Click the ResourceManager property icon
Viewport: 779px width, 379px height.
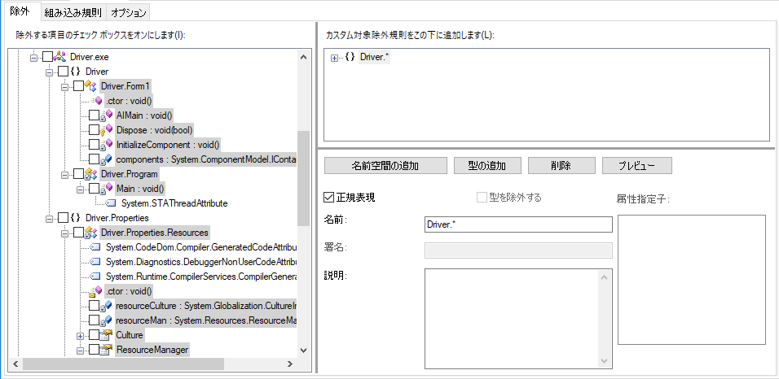click(107, 350)
